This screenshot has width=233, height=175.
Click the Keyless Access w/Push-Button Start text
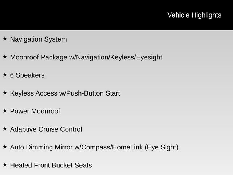(65, 93)
